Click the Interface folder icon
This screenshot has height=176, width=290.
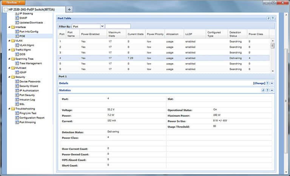point(13,27)
